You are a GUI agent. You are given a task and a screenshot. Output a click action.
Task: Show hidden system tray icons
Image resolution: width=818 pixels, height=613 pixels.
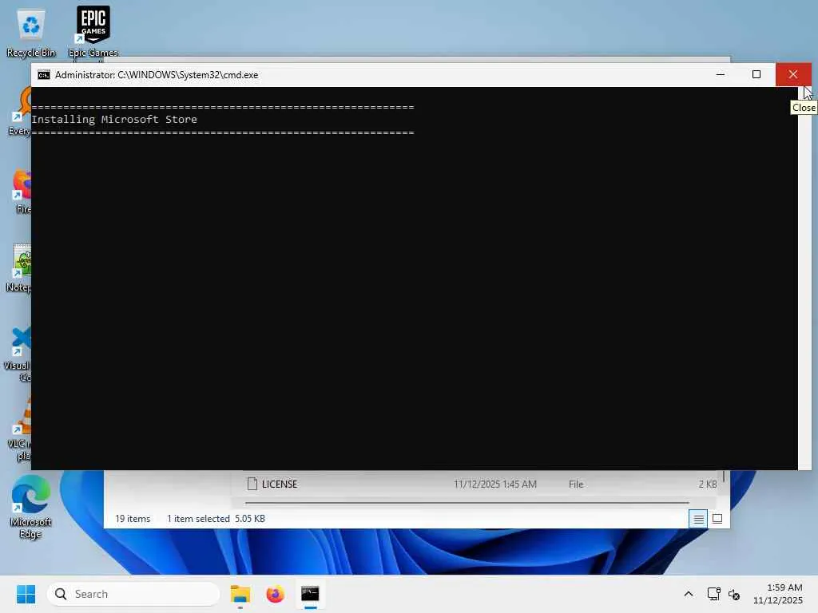click(x=689, y=594)
